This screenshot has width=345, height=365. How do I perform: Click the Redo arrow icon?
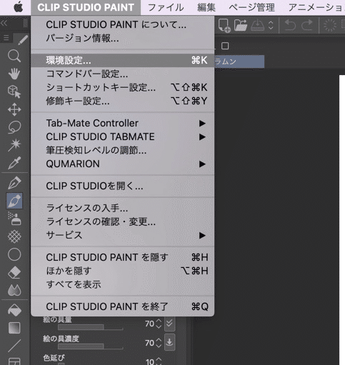(307, 25)
